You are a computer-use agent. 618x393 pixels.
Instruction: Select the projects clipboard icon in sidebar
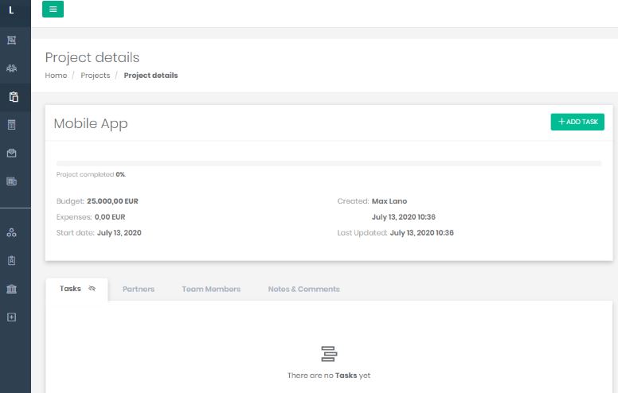(x=14, y=97)
